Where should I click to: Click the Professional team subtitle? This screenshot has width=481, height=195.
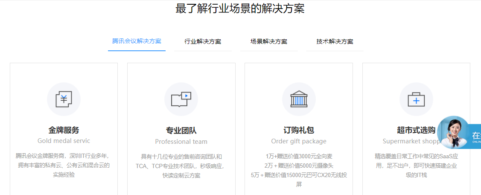click(x=181, y=142)
